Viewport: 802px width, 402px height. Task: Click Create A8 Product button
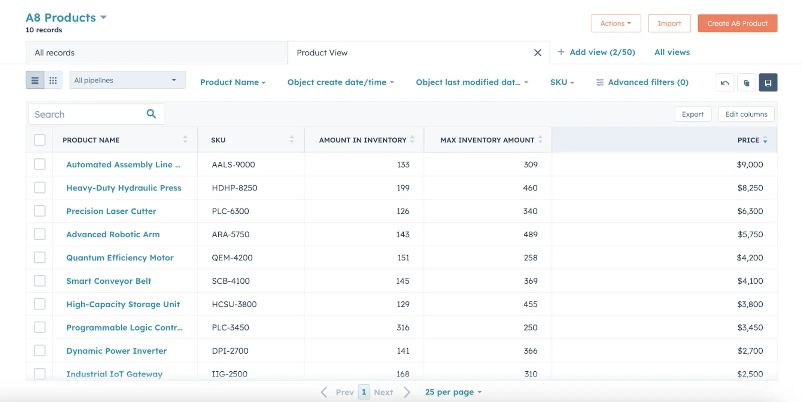point(737,23)
